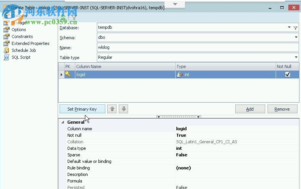Collapse the General properties group

click(x=63, y=122)
